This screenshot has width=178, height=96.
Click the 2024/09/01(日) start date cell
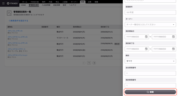pyautogui.click(x=79, y=56)
